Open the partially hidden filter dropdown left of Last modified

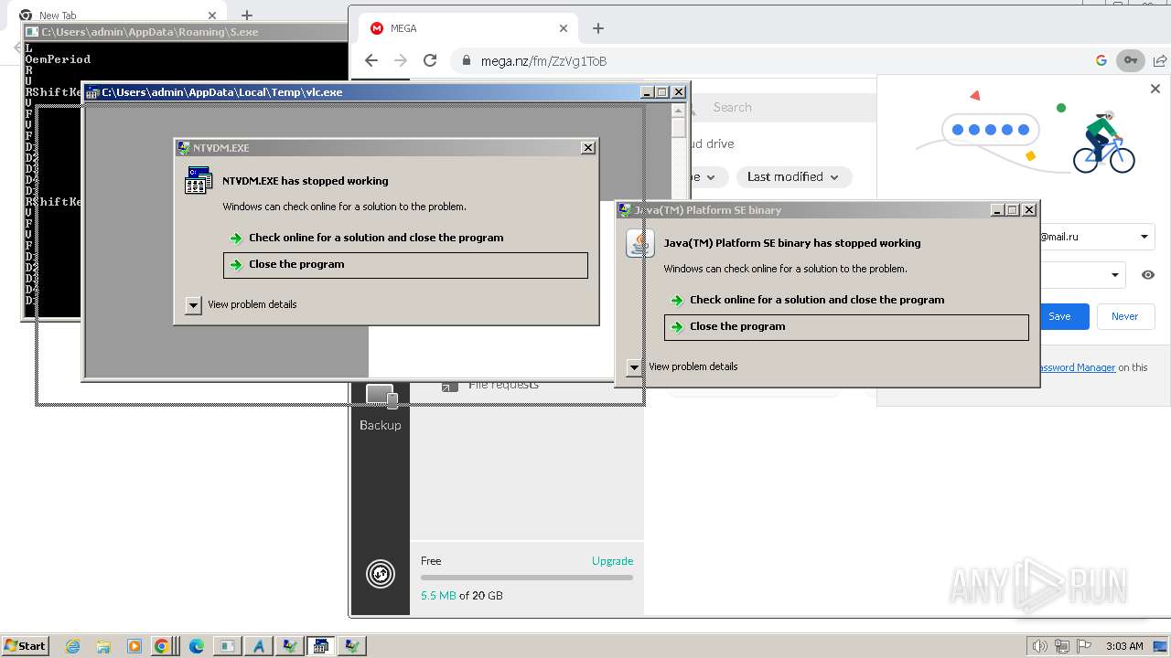tap(710, 176)
